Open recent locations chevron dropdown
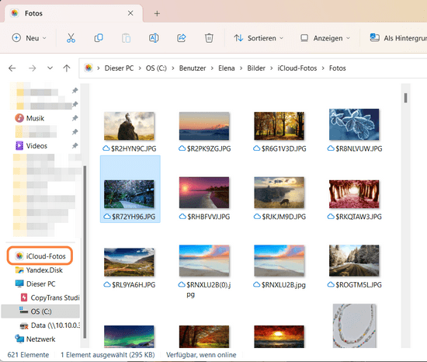The width and height of the screenshot is (427, 362). 50,68
